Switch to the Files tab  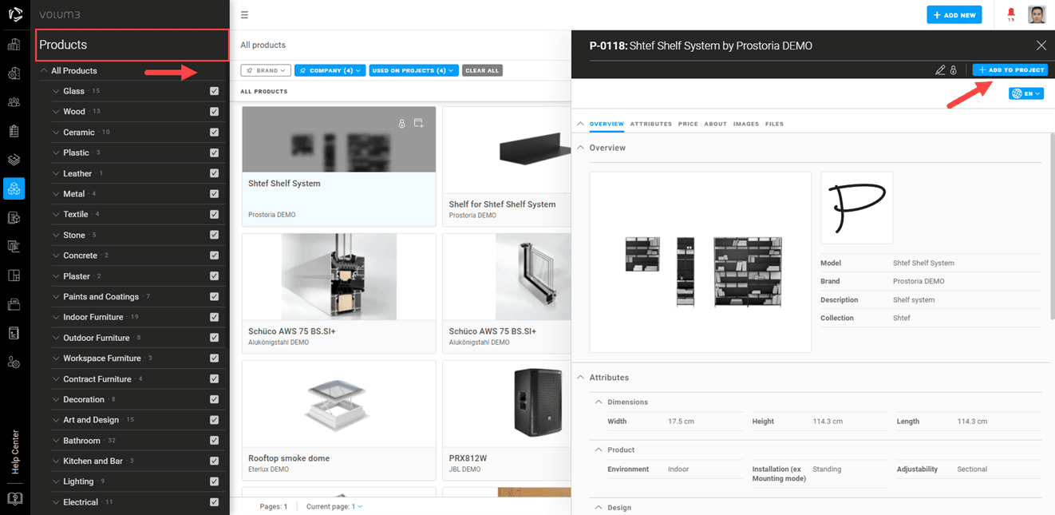pos(774,125)
